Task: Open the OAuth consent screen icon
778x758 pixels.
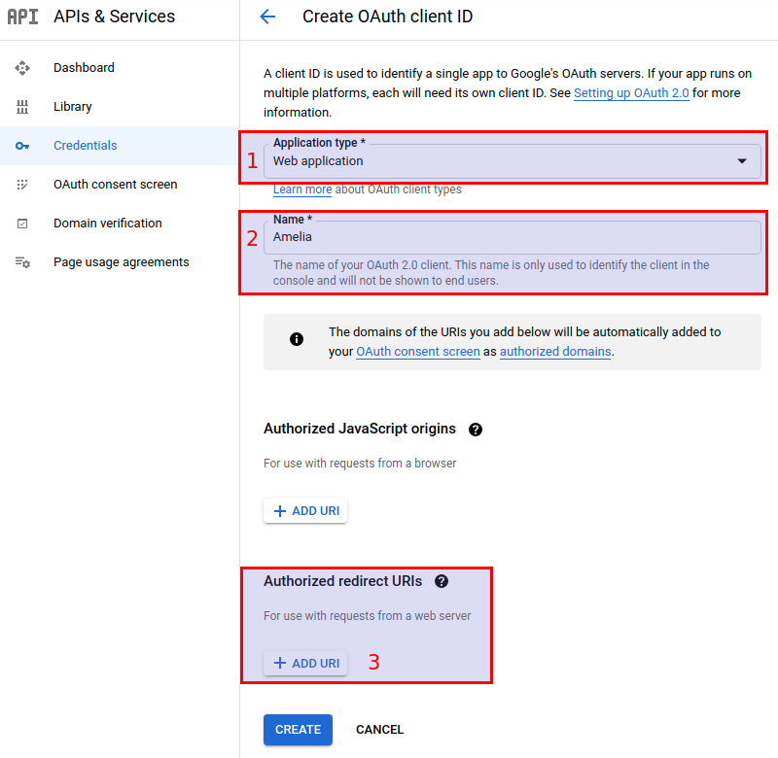Action: click(x=22, y=184)
